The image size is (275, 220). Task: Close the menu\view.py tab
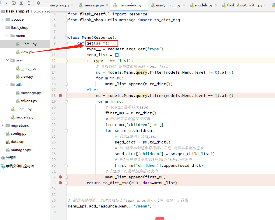[145, 5]
